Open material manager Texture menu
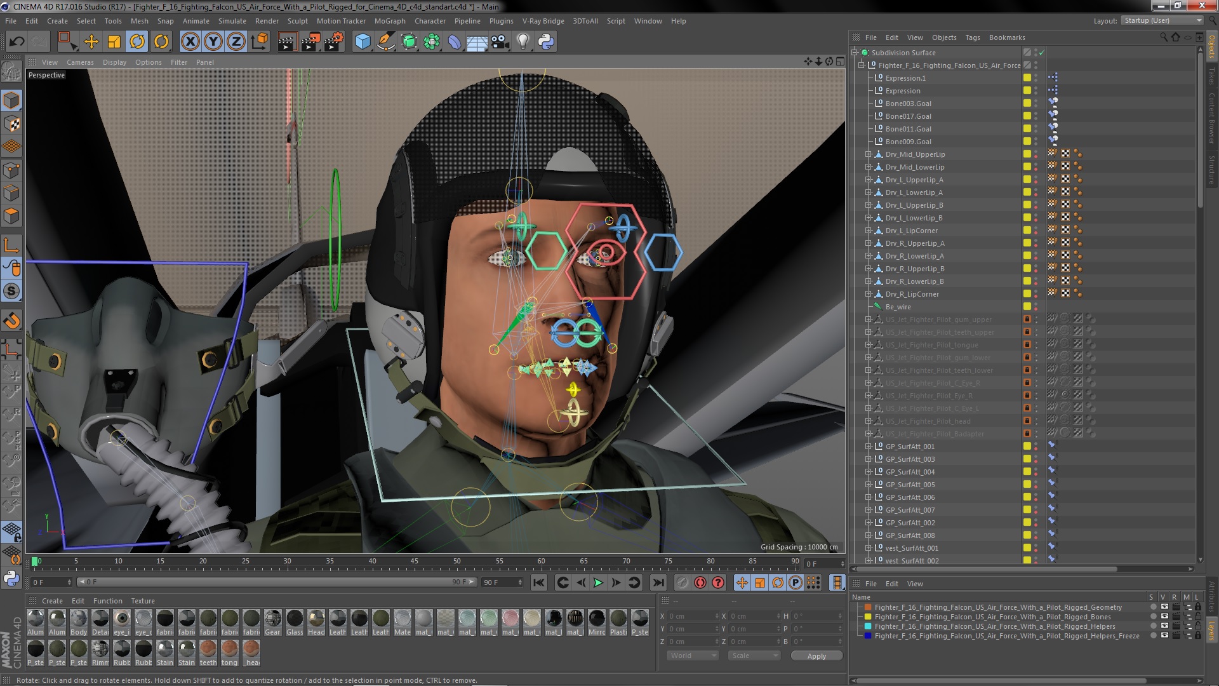The width and height of the screenshot is (1219, 686). click(143, 601)
